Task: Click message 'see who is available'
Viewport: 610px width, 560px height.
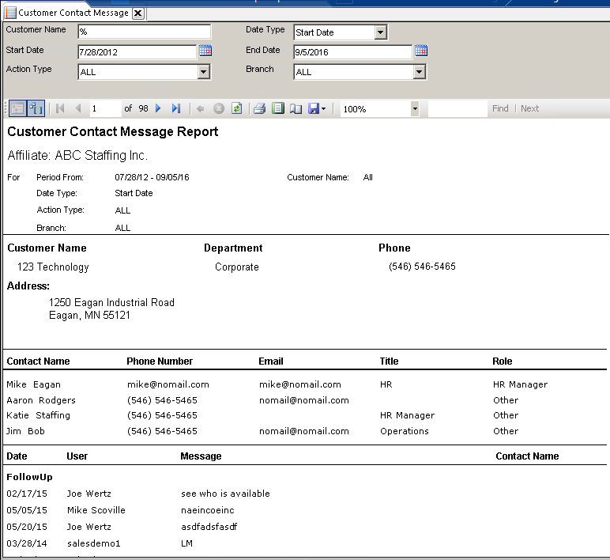Action: 225,494
